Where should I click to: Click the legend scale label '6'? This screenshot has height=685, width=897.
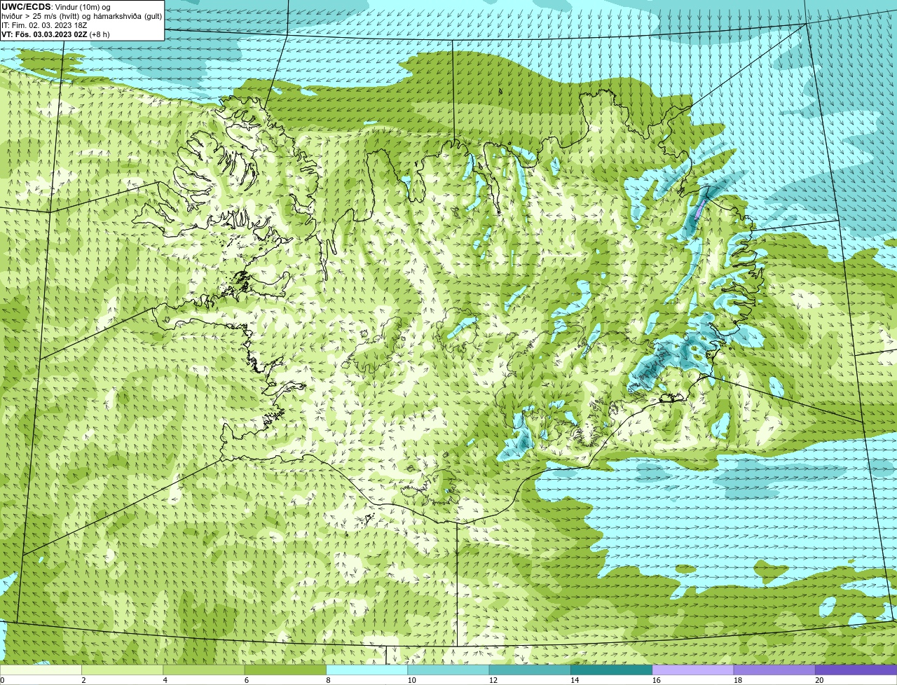(x=247, y=680)
